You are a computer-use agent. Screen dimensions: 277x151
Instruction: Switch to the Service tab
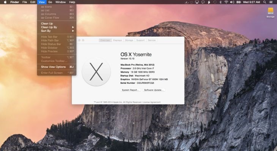(x=152, y=40)
